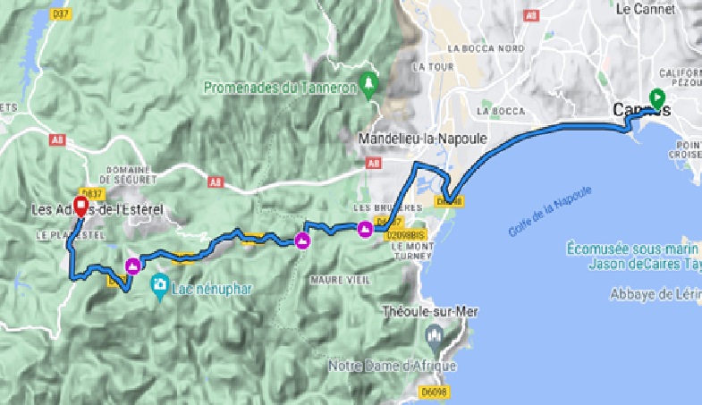This screenshot has height=405, width=702.
Task: Click the D6098 road badge near the bottom coast
Action: (434, 392)
